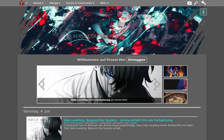Viewport: 224px width, 140px height.
Task: Select the hat-wearing grinning man thumbnail
Action: click(x=175, y=98)
